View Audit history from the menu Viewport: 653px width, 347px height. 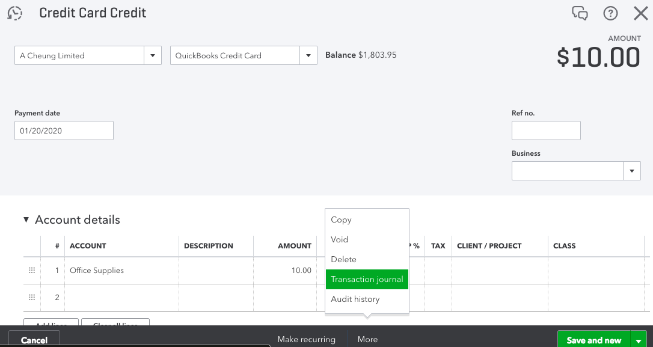click(355, 299)
